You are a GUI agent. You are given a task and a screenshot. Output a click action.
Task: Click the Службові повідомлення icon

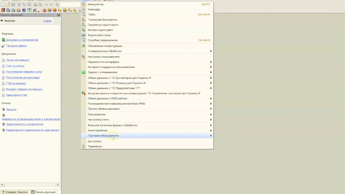83,40
